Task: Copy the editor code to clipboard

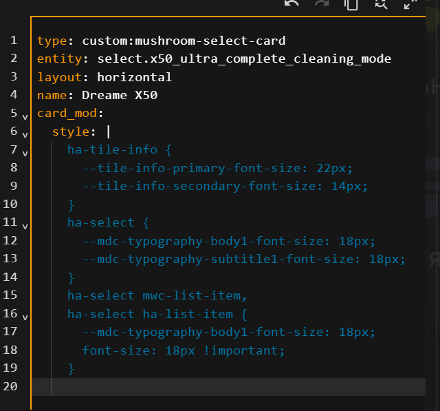Action: point(351,3)
